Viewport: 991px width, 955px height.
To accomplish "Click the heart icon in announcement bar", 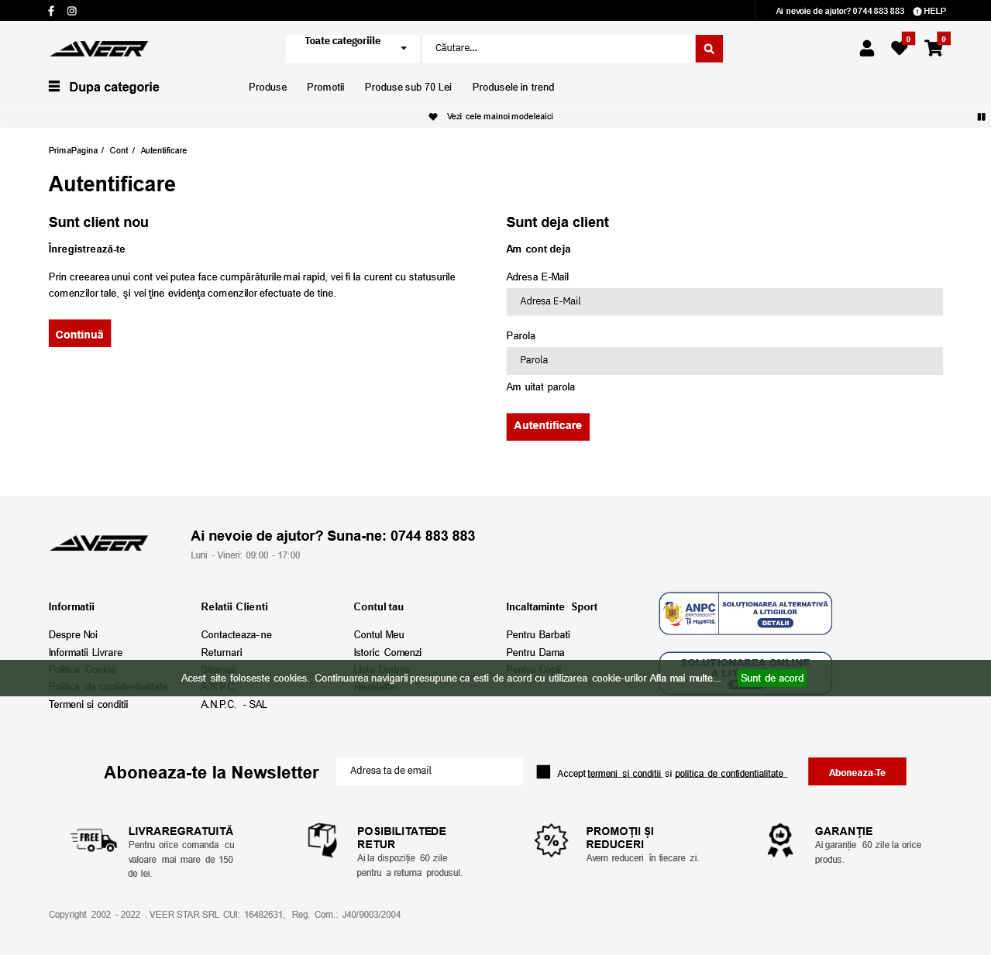I will point(433,117).
